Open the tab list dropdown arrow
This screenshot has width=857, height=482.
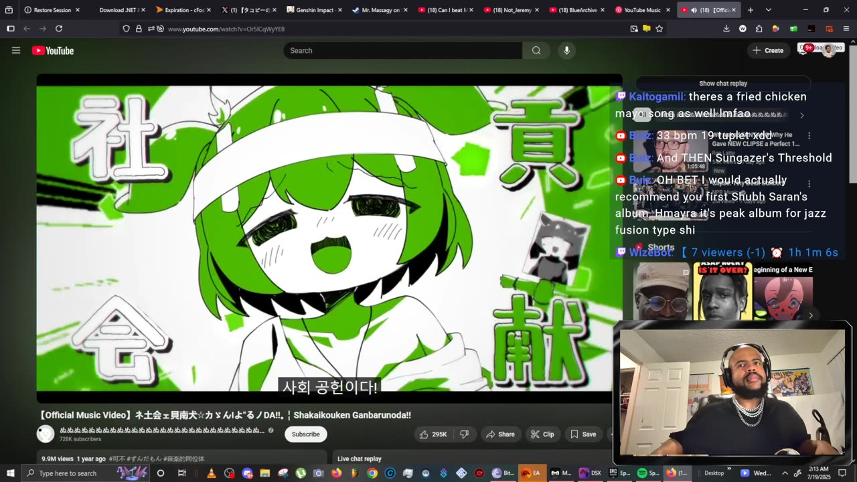pos(768,10)
